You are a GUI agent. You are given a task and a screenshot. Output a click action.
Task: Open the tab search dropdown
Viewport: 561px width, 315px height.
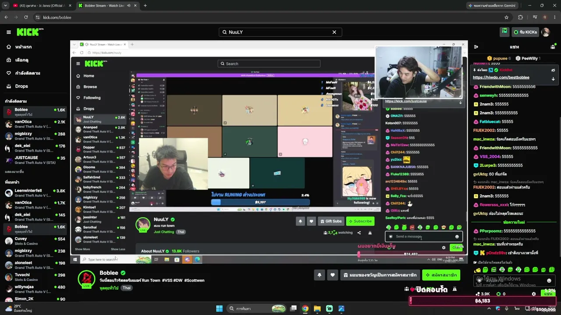pyautogui.click(x=5, y=6)
